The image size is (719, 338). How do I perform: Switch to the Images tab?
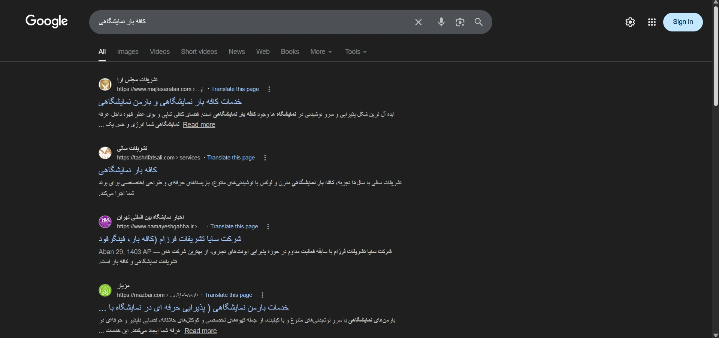tap(128, 52)
